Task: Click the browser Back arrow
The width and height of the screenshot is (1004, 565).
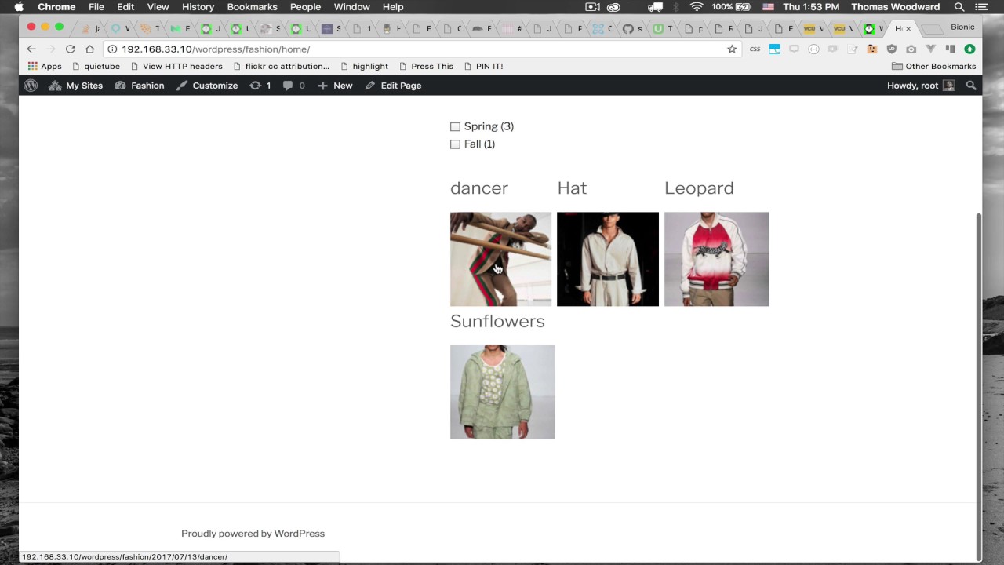Action: (31, 49)
